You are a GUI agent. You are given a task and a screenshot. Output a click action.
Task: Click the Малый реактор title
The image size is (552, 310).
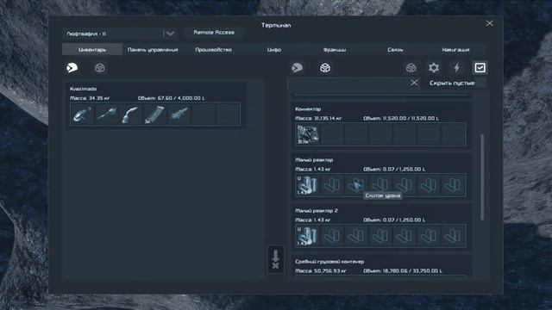coord(314,160)
